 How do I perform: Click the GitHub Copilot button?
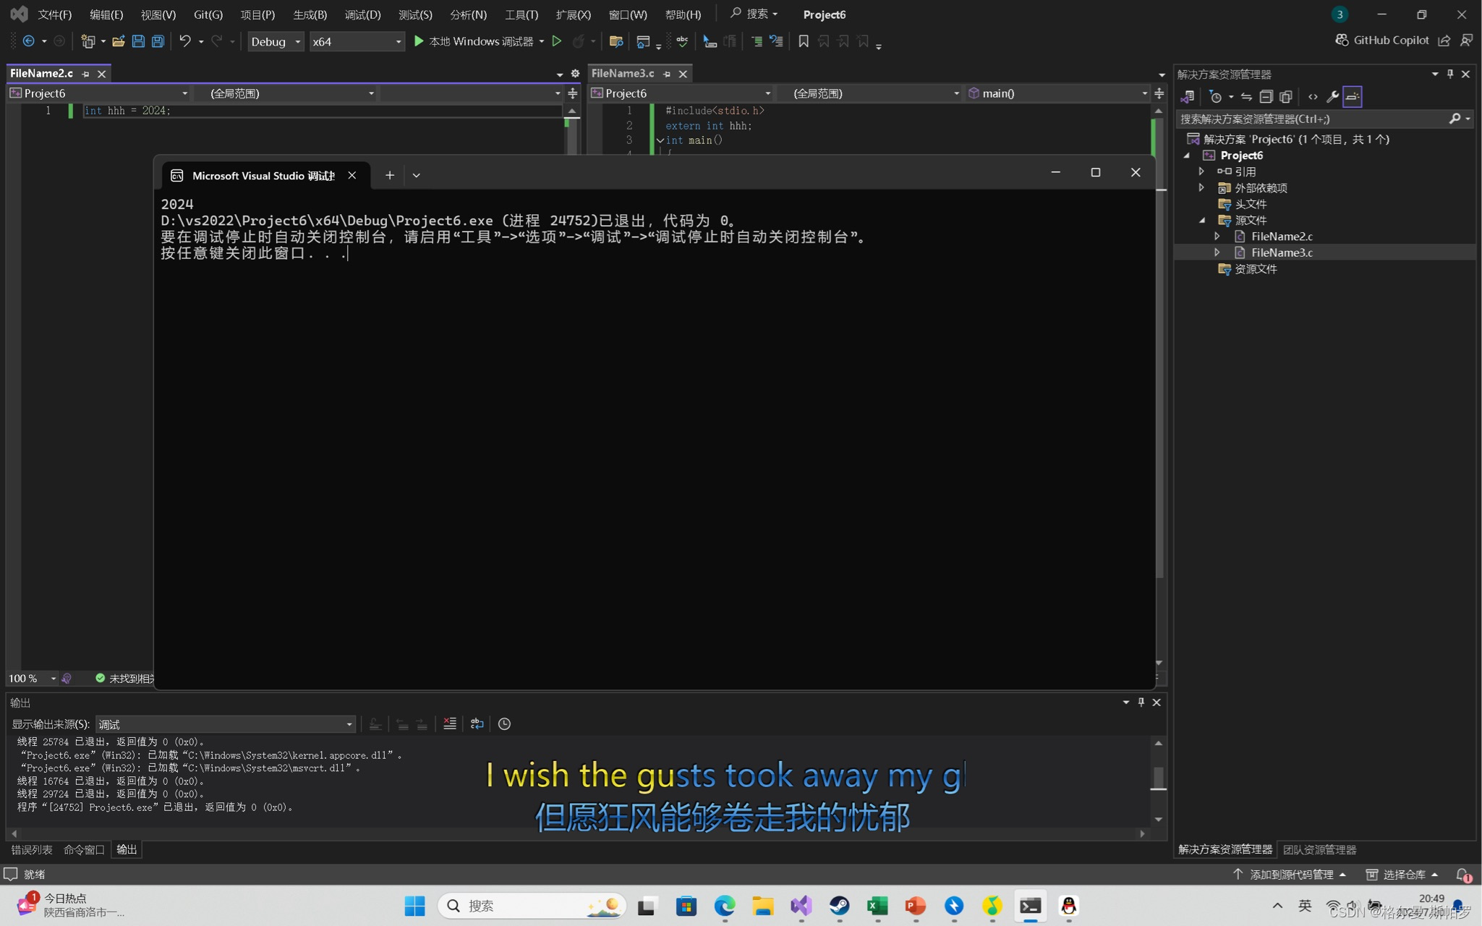tap(1381, 41)
